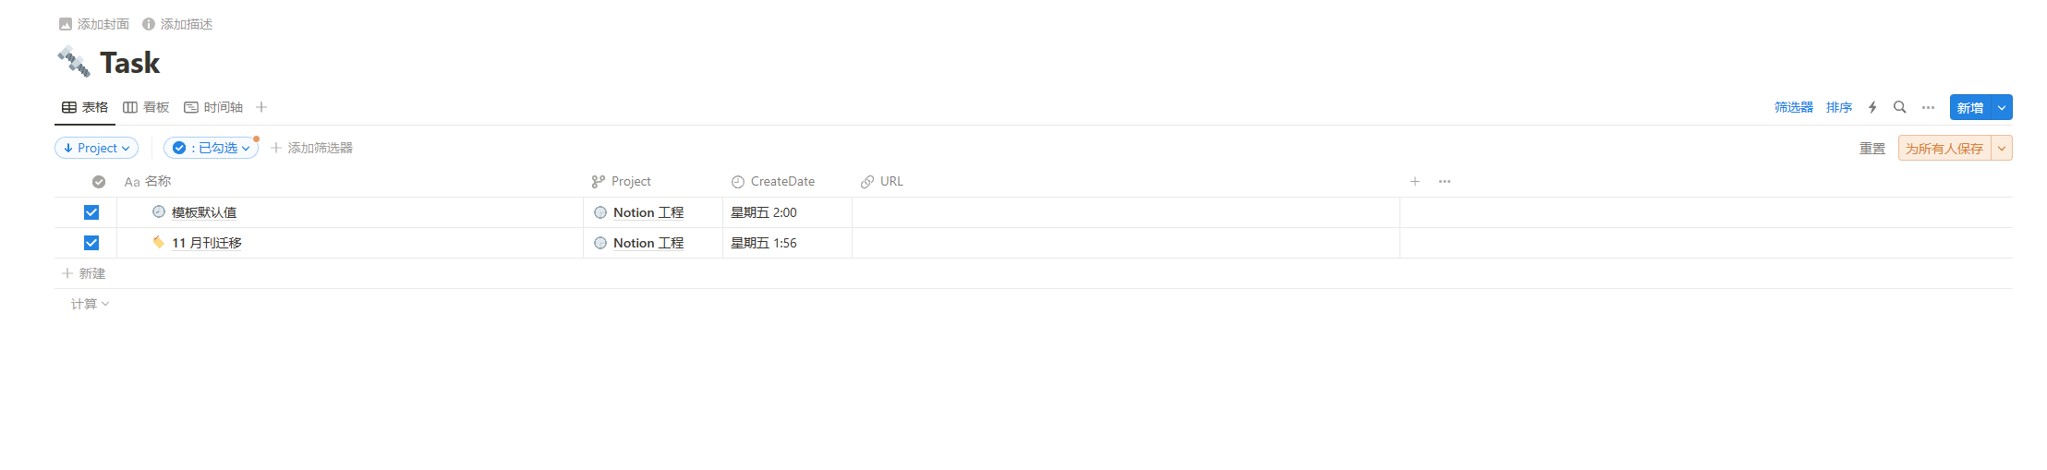Add a property column with plus icon
This screenshot has height=470, width=2047.
point(1414,181)
